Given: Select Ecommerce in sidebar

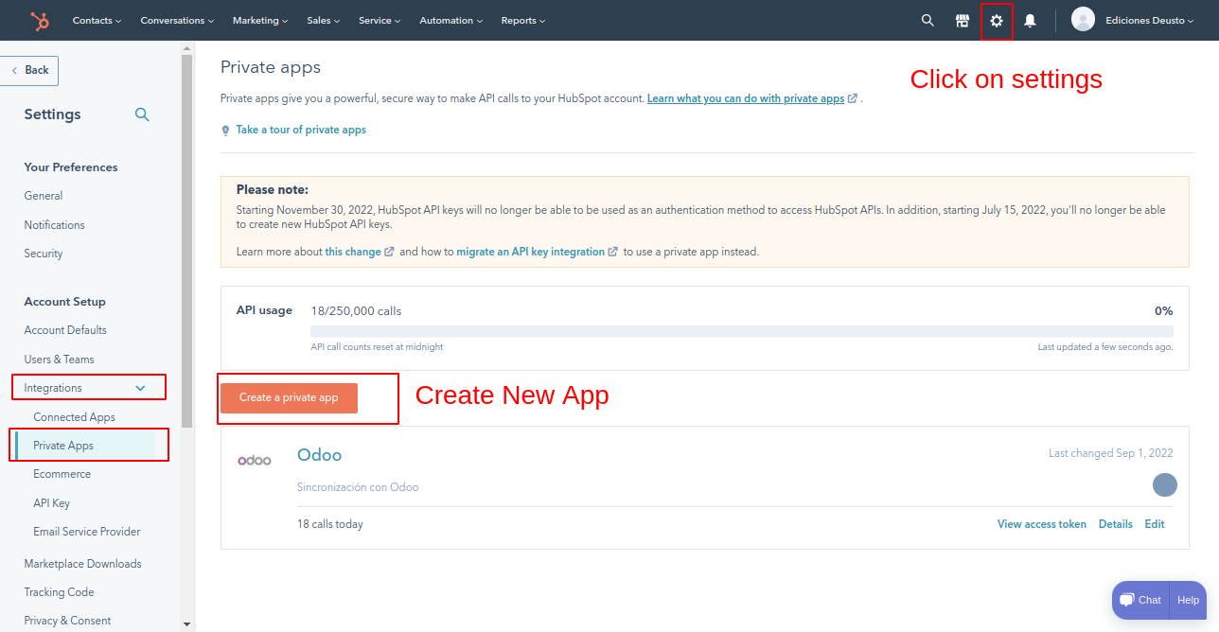Looking at the screenshot, I should tap(62, 474).
